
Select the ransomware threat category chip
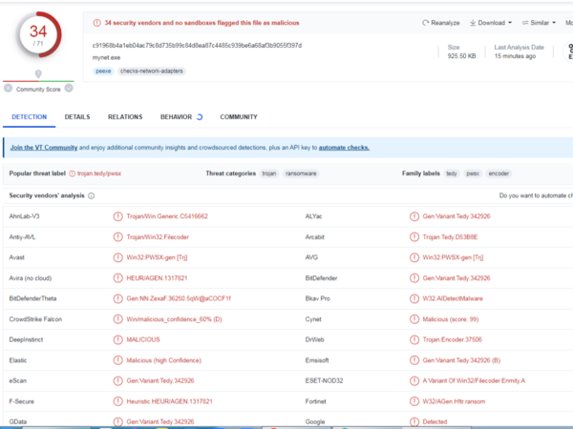pyautogui.click(x=301, y=174)
